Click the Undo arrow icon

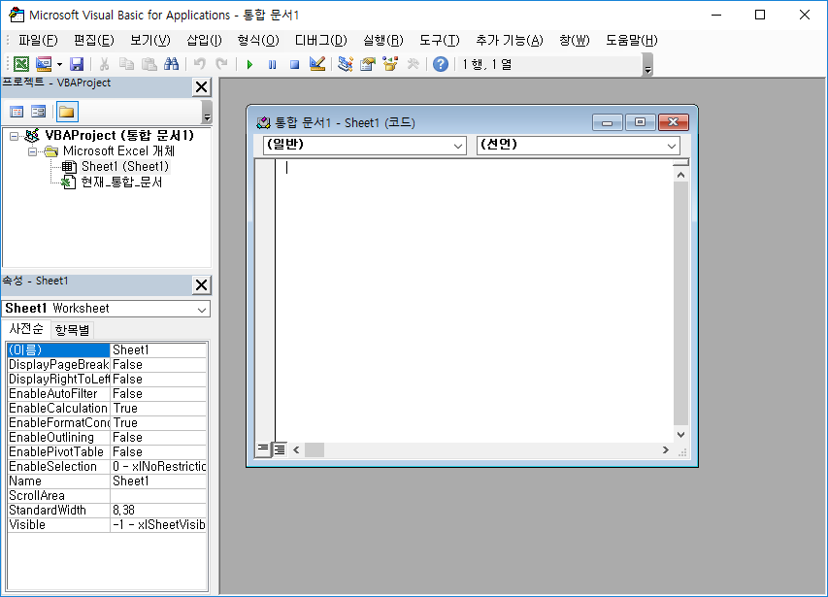pos(200,64)
